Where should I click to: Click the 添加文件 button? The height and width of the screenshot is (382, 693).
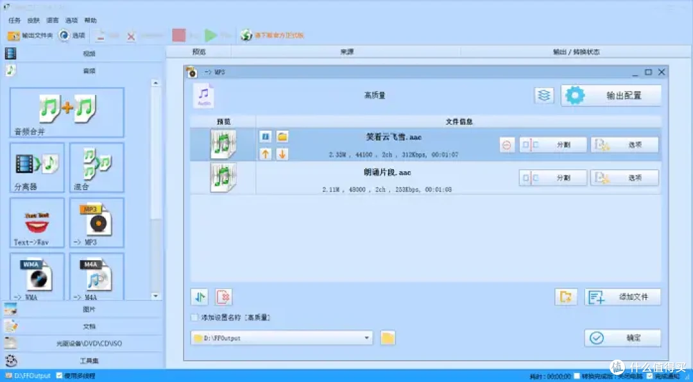(x=622, y=297)
